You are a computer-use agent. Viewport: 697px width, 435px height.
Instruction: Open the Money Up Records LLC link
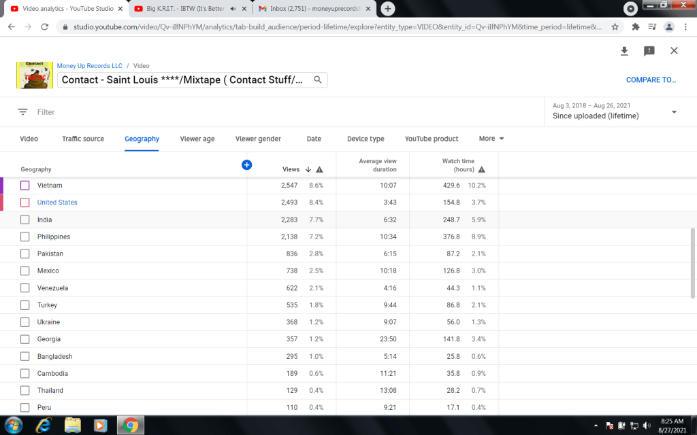(x=90, y=66)
